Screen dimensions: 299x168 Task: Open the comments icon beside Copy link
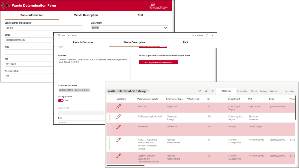[207, 35]
